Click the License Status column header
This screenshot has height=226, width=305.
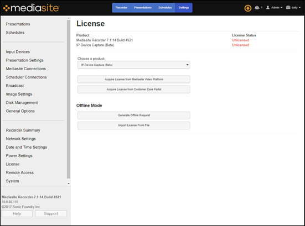pos(244,35)
